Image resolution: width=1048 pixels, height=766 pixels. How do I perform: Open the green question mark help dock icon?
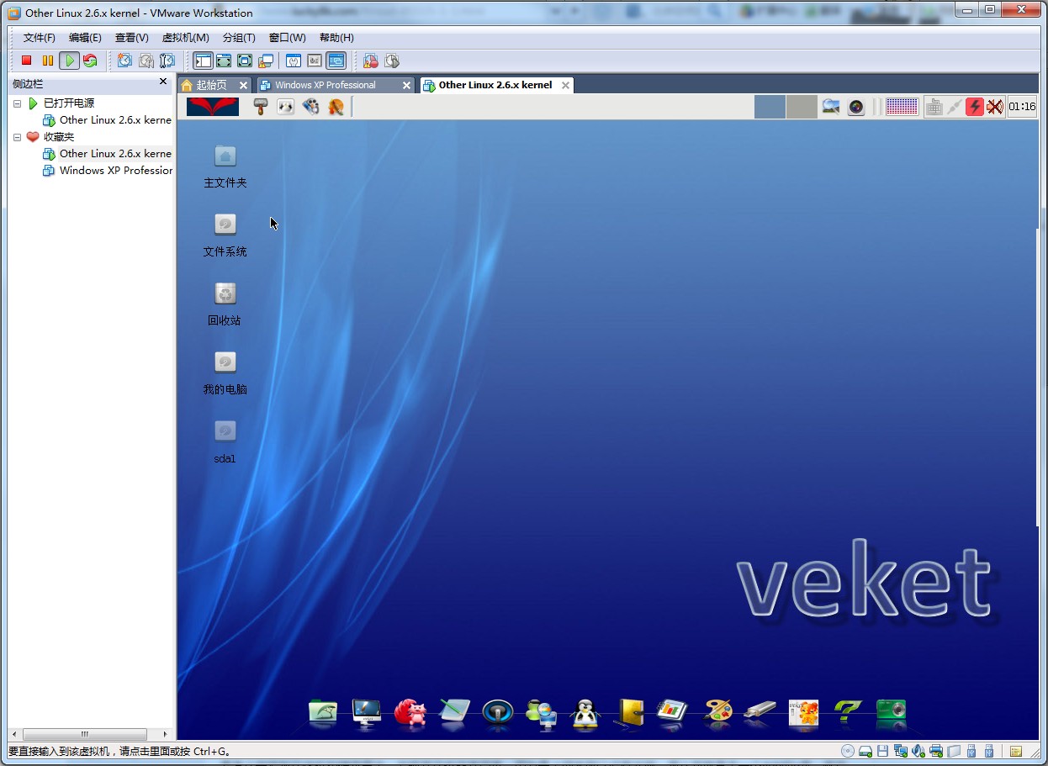(848, 713)
